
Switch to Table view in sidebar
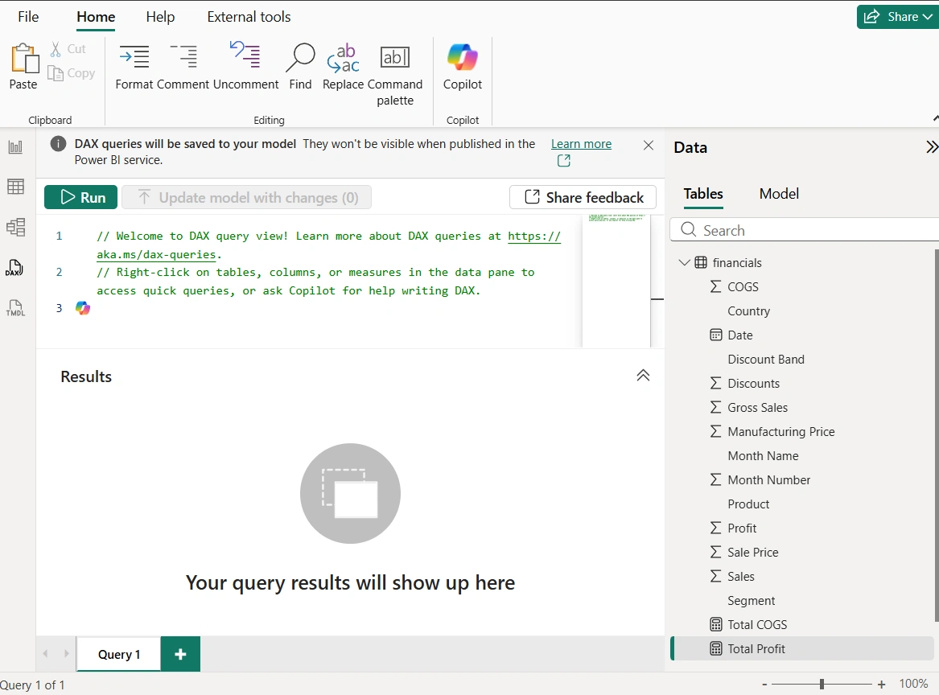click(x=15, y=187)
